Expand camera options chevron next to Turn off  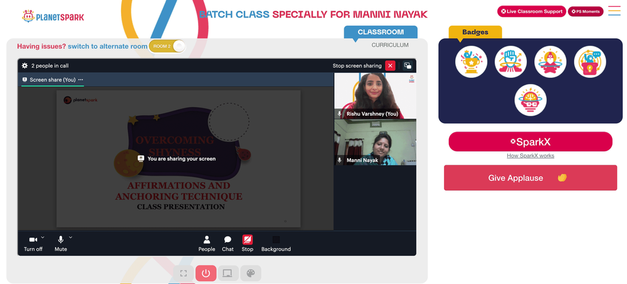point(43,237)
